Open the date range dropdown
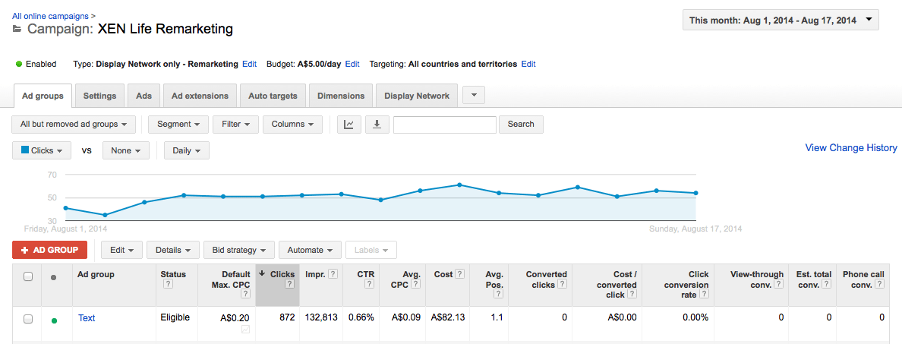Viewport: 902px width, 344px height. point(781,21)
